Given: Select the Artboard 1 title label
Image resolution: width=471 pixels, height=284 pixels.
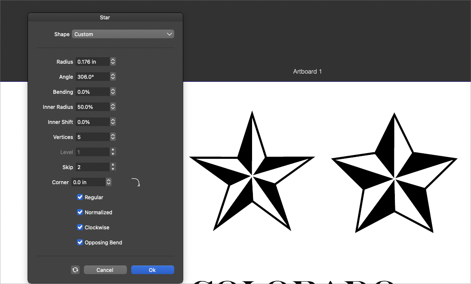Looking at the screenshot, I should click(307, 71).
